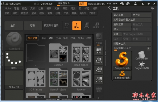Click 从项目文件载入工具 button
This screenshot has height=102, width=158.
click(x=132, y=20)
